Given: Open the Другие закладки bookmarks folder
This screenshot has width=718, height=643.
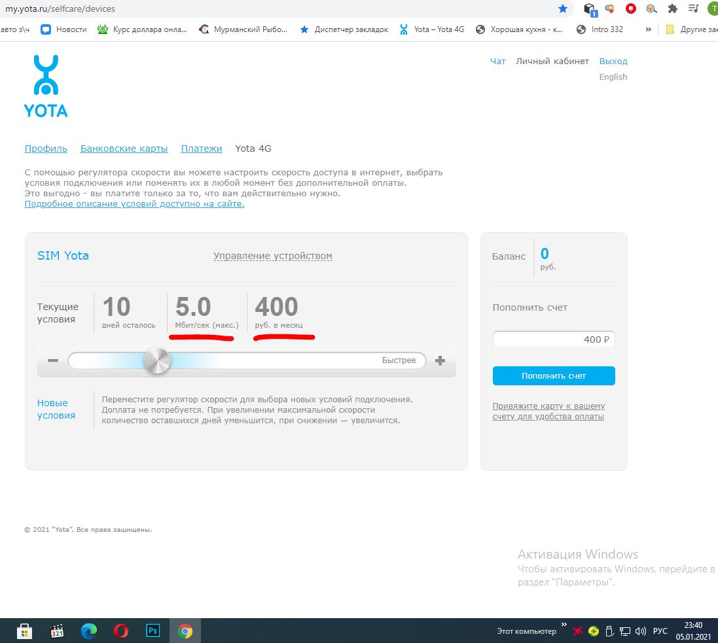Looking at the screenshot, I should pos(691,29).
